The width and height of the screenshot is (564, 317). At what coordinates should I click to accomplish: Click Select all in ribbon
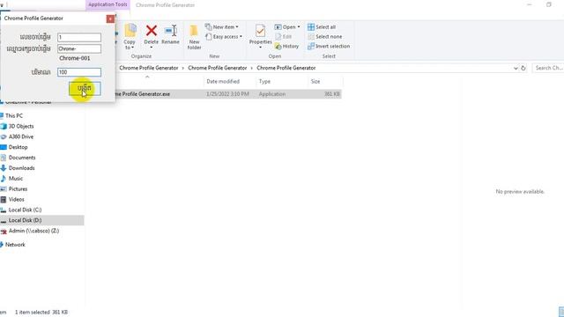[x=322, y=27]
